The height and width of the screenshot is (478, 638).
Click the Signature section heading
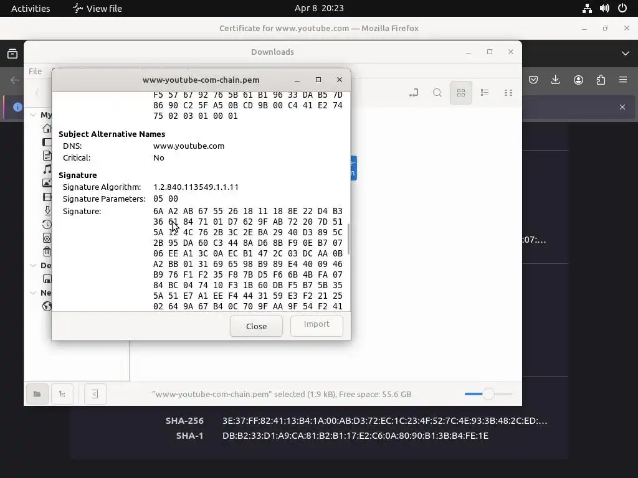click(78, 175)
